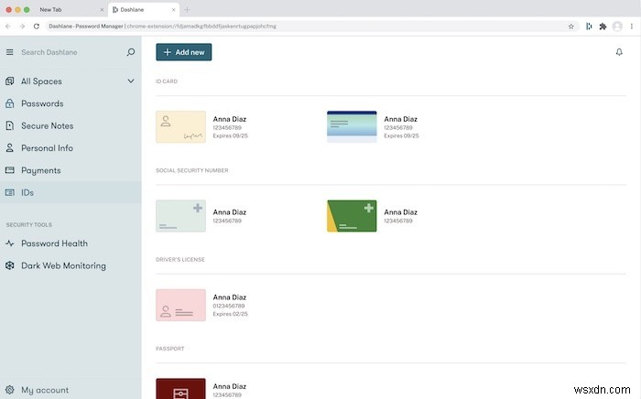Select Anna Diaz beside beige ID card
Viewport: 641px width, 399px height.
pyautogui.click(x=229, y=119)
